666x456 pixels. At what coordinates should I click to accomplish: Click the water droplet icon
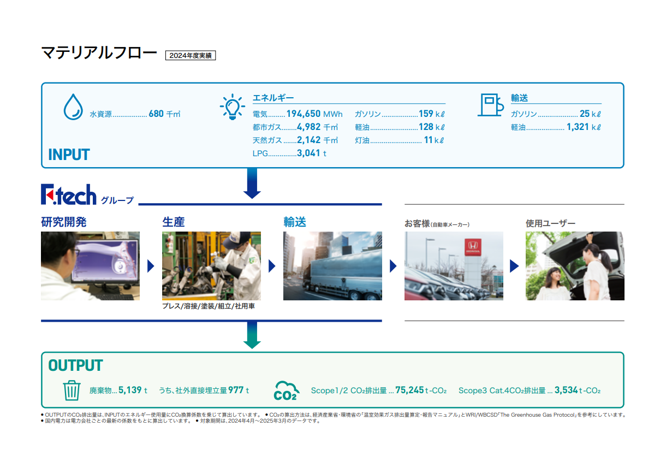point(72,107)
